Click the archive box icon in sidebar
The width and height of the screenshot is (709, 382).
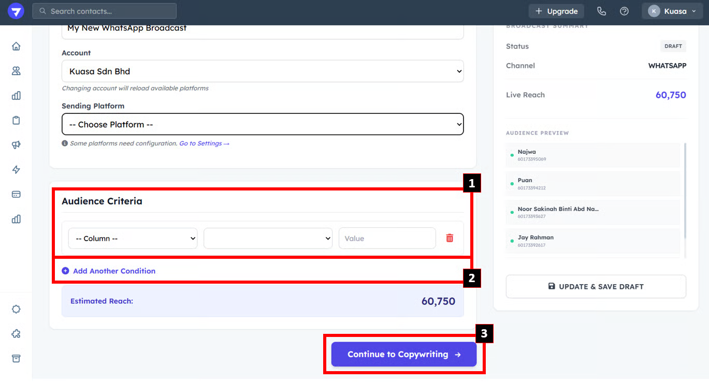pyautogui.click(x=16, y=359)
